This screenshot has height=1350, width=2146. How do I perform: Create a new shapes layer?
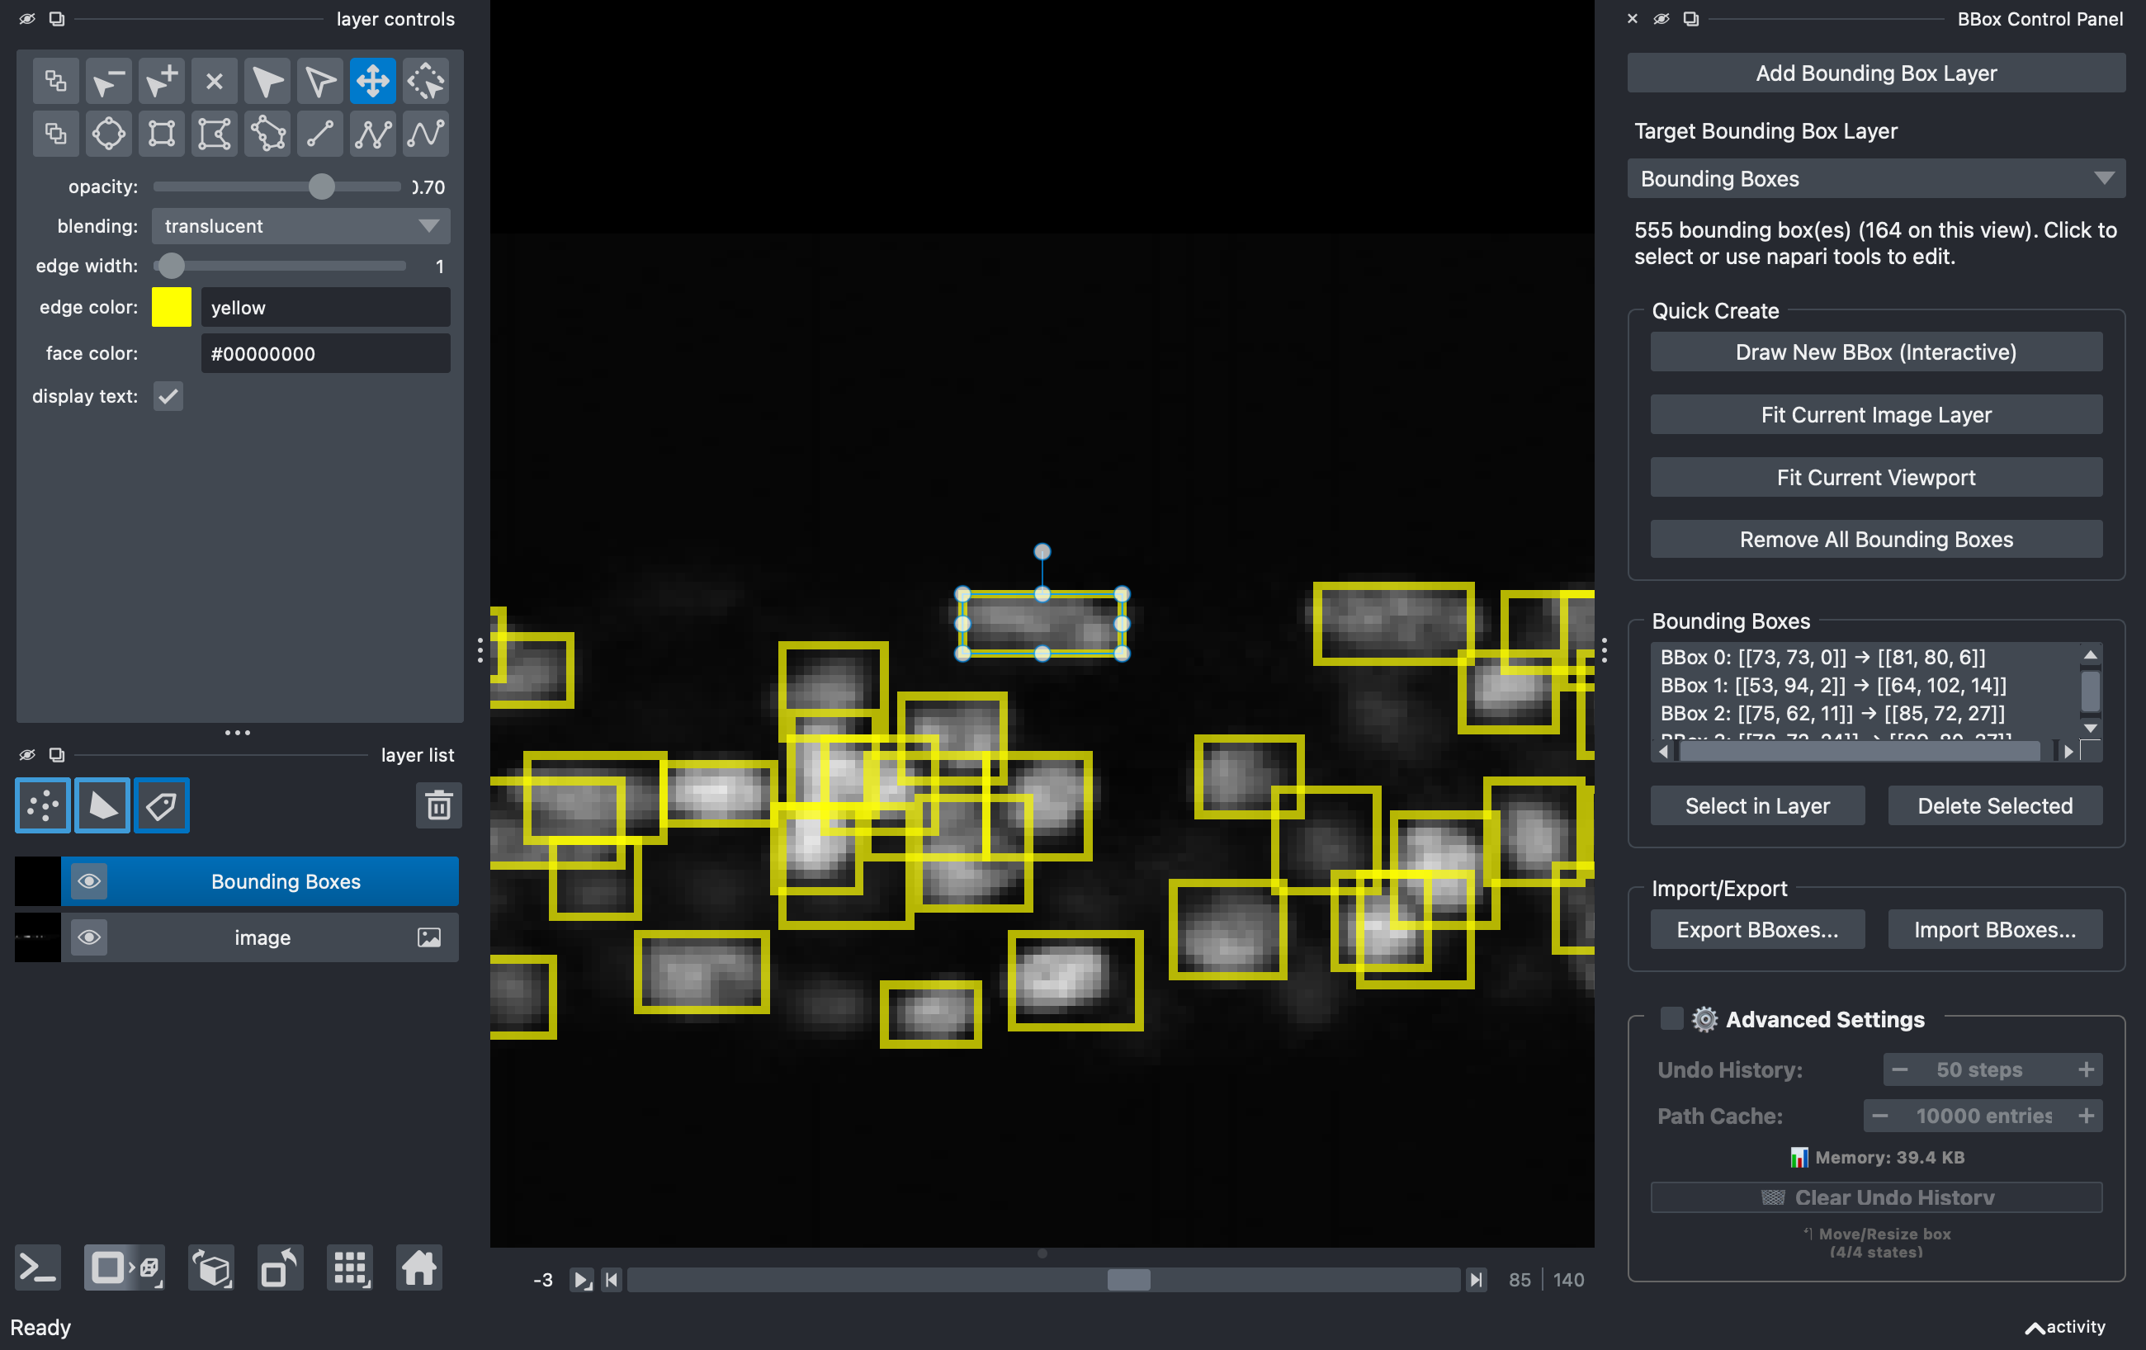tap(102, 805)
